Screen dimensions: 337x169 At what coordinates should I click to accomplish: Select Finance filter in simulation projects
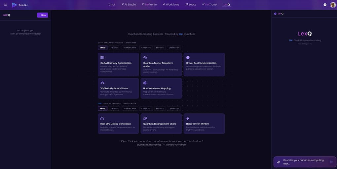point(114,48)
